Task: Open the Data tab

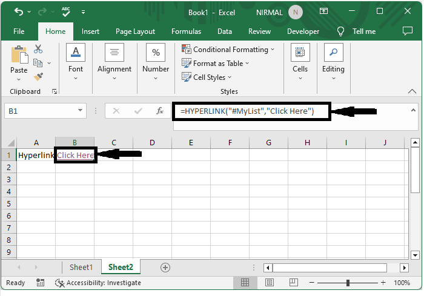Action: [x=225, y=31]
